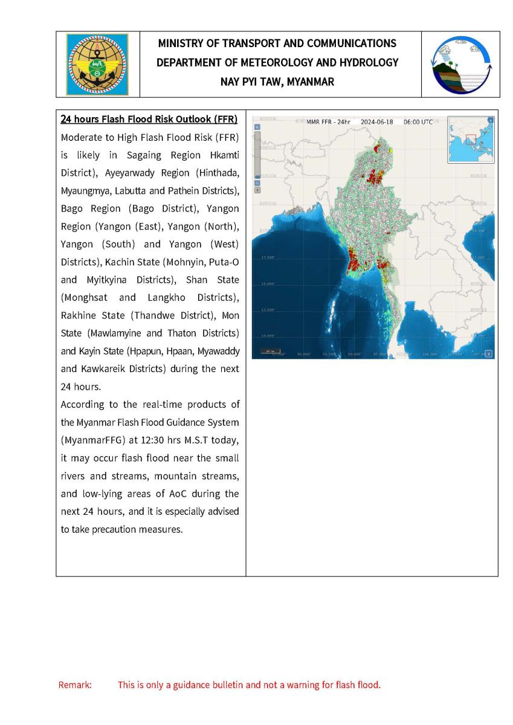
Task: Click the "(Monghsat and Langkho Districts)," line
Action: pyautogui.click(x=150, y=298)
